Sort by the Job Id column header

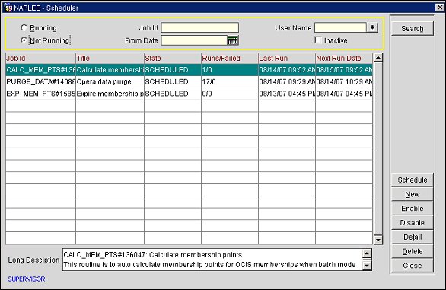(x=40, y=59)
